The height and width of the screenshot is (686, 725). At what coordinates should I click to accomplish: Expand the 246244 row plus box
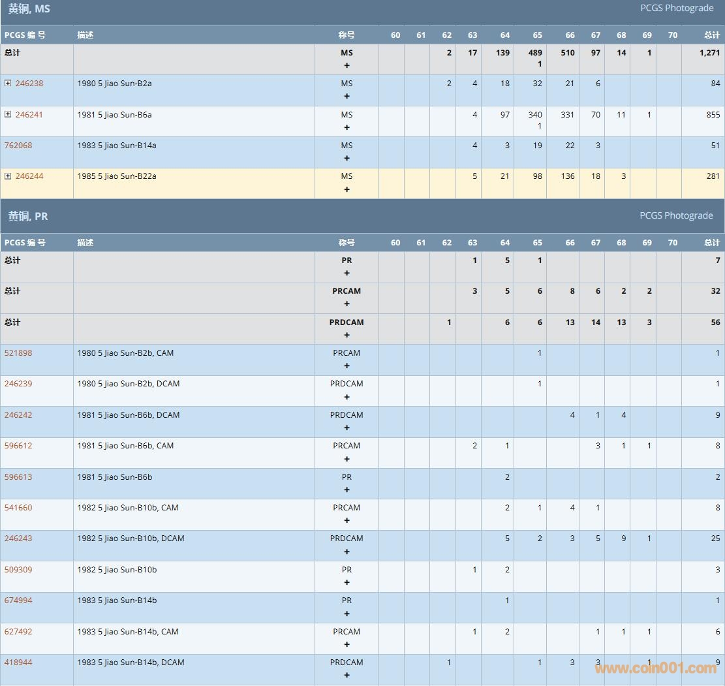coord(8,176)
